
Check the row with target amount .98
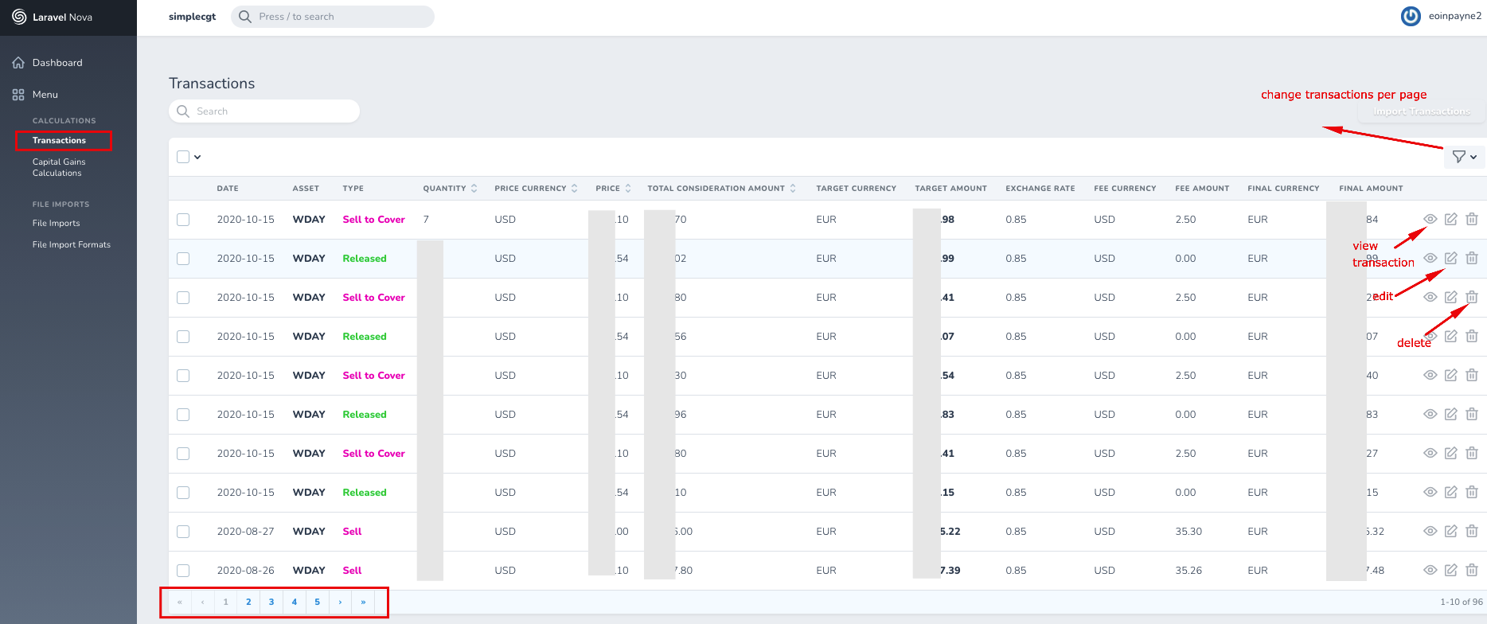[183, 220]
